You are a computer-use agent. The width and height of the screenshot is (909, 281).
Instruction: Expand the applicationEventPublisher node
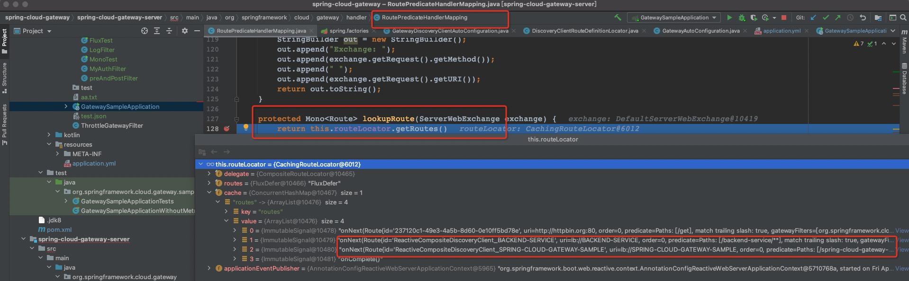point(209,268)
